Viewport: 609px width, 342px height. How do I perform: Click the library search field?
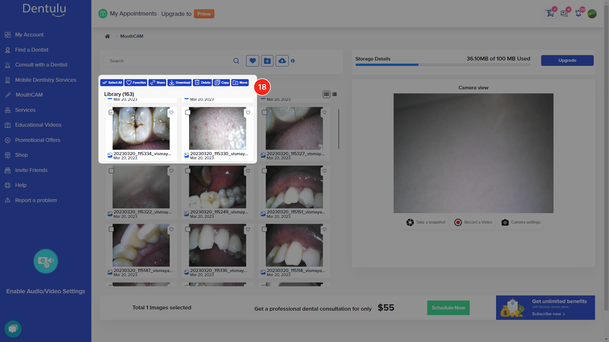[173, 61]
